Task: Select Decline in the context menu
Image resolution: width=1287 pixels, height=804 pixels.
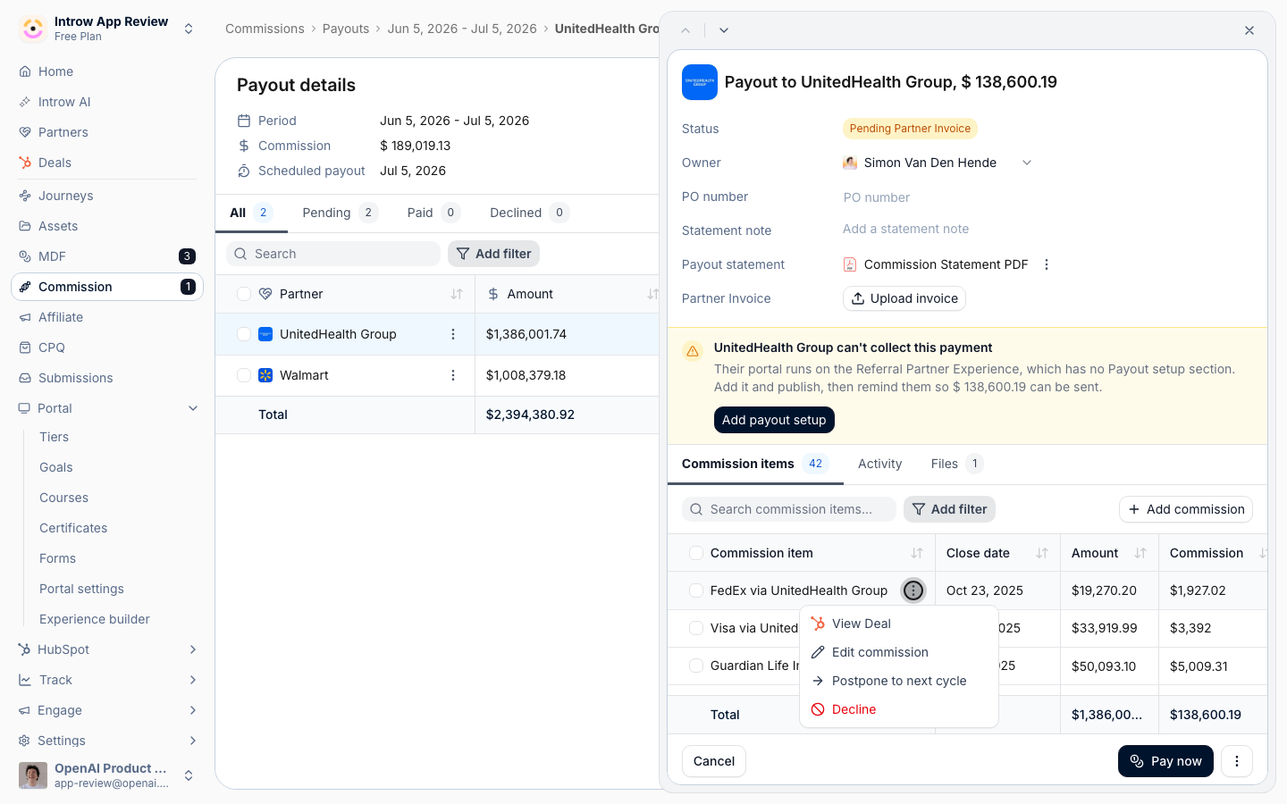Action: [x=899, y=709]
